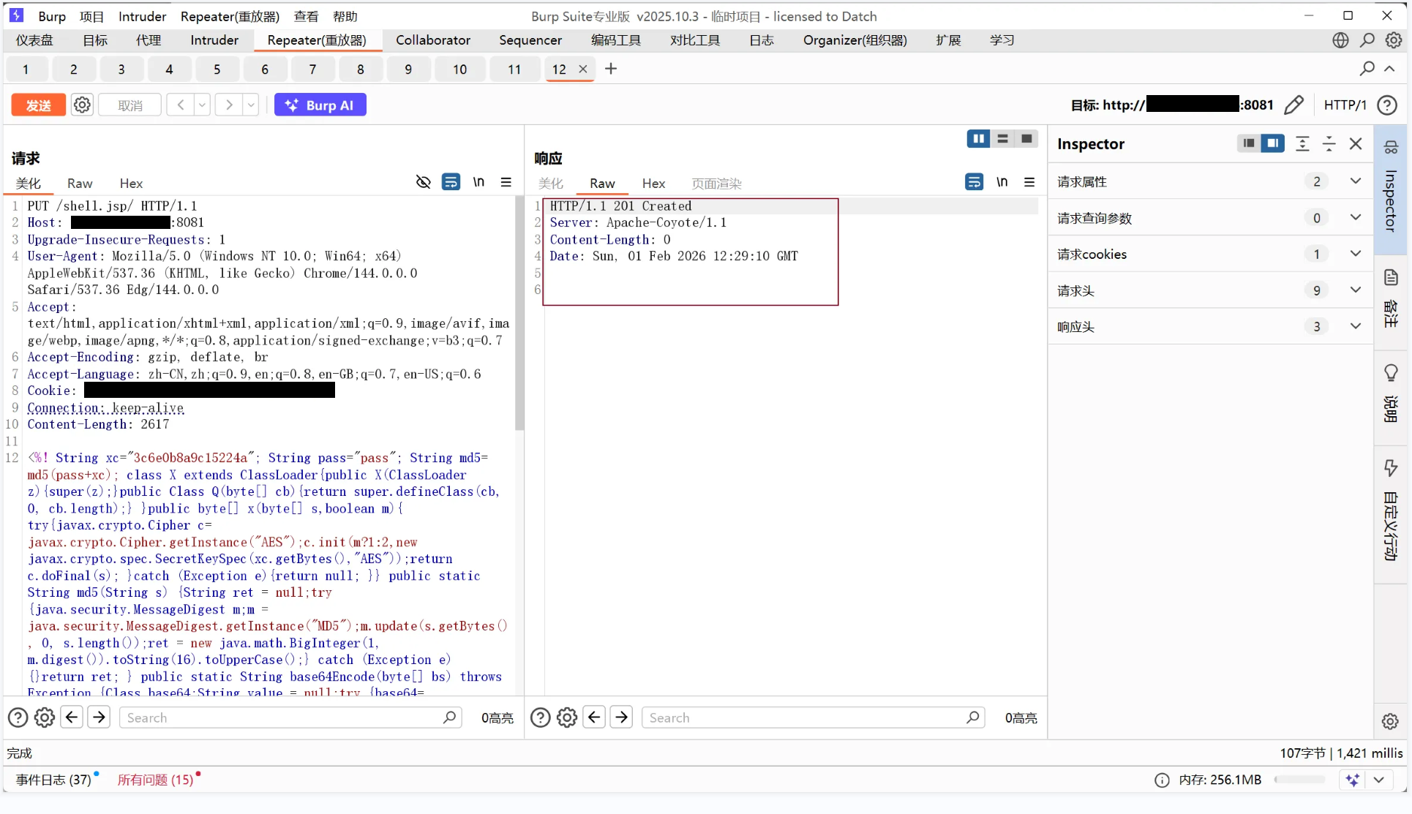The width and height of the screenshot is (1412, 814).
Task: Toggle word wrap in request editor
Action: tap(451, 182)
